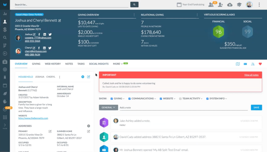Image resolution: width=267 pixels, height=152 pixels.
Task: Toggle the Communications checkbox filter
Action: click(129, 99)
